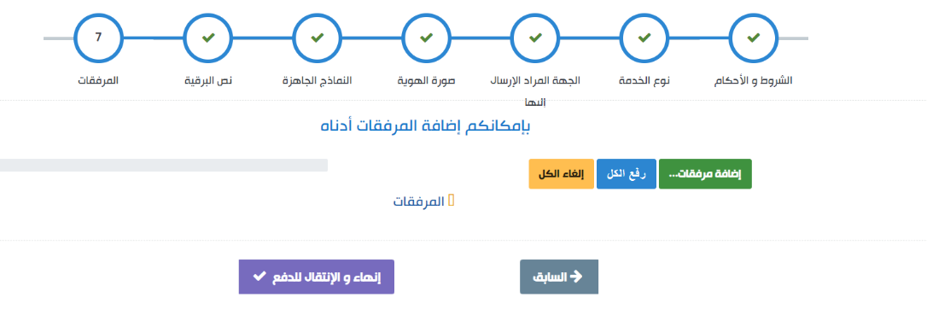Click checkmark circle for الجهة المراد الإرسال إليها
The image size is (927, 309).
coord(535,38)
